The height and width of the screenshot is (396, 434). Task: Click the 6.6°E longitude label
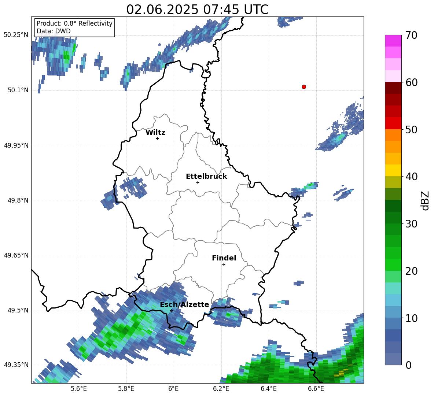(x=316, y=389)
